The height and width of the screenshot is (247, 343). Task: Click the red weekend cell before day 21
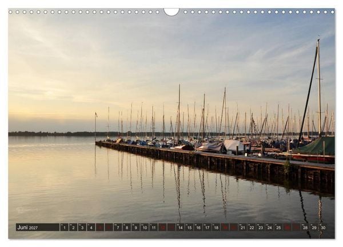pos(234,228)
